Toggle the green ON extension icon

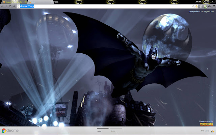[x=206, y=7]
